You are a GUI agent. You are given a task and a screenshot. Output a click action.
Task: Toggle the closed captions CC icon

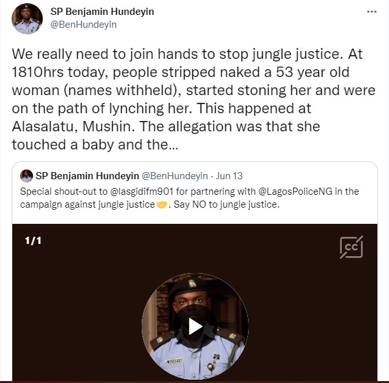[x=351, y=247]
